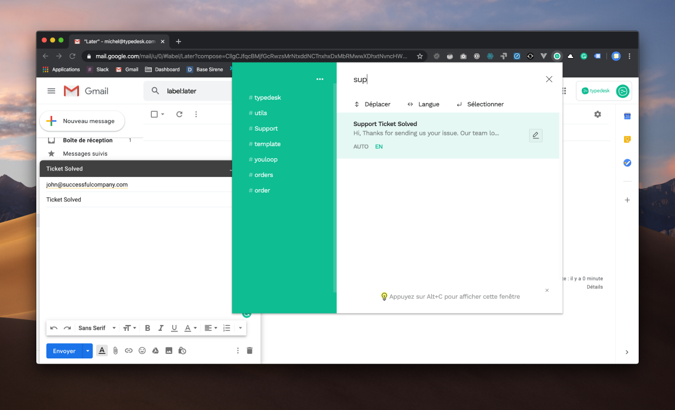Open Google Keep side panel icon
This screenshot has height=410, width=675.
click(627, 139)
